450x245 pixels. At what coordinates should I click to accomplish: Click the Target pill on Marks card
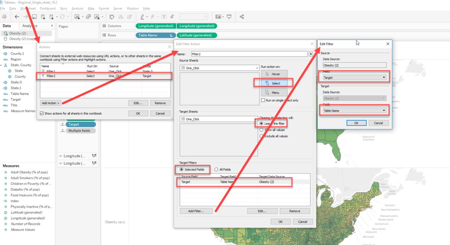coord(81,124)
